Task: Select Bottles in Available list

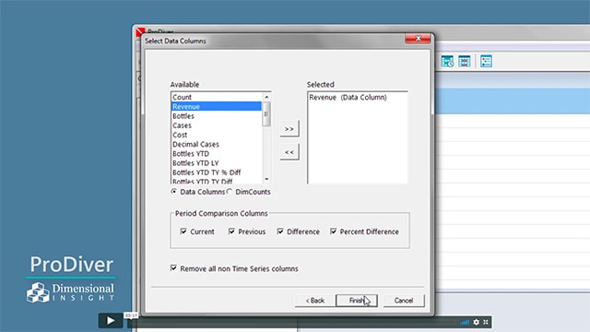Action: [x=217, y=116]
